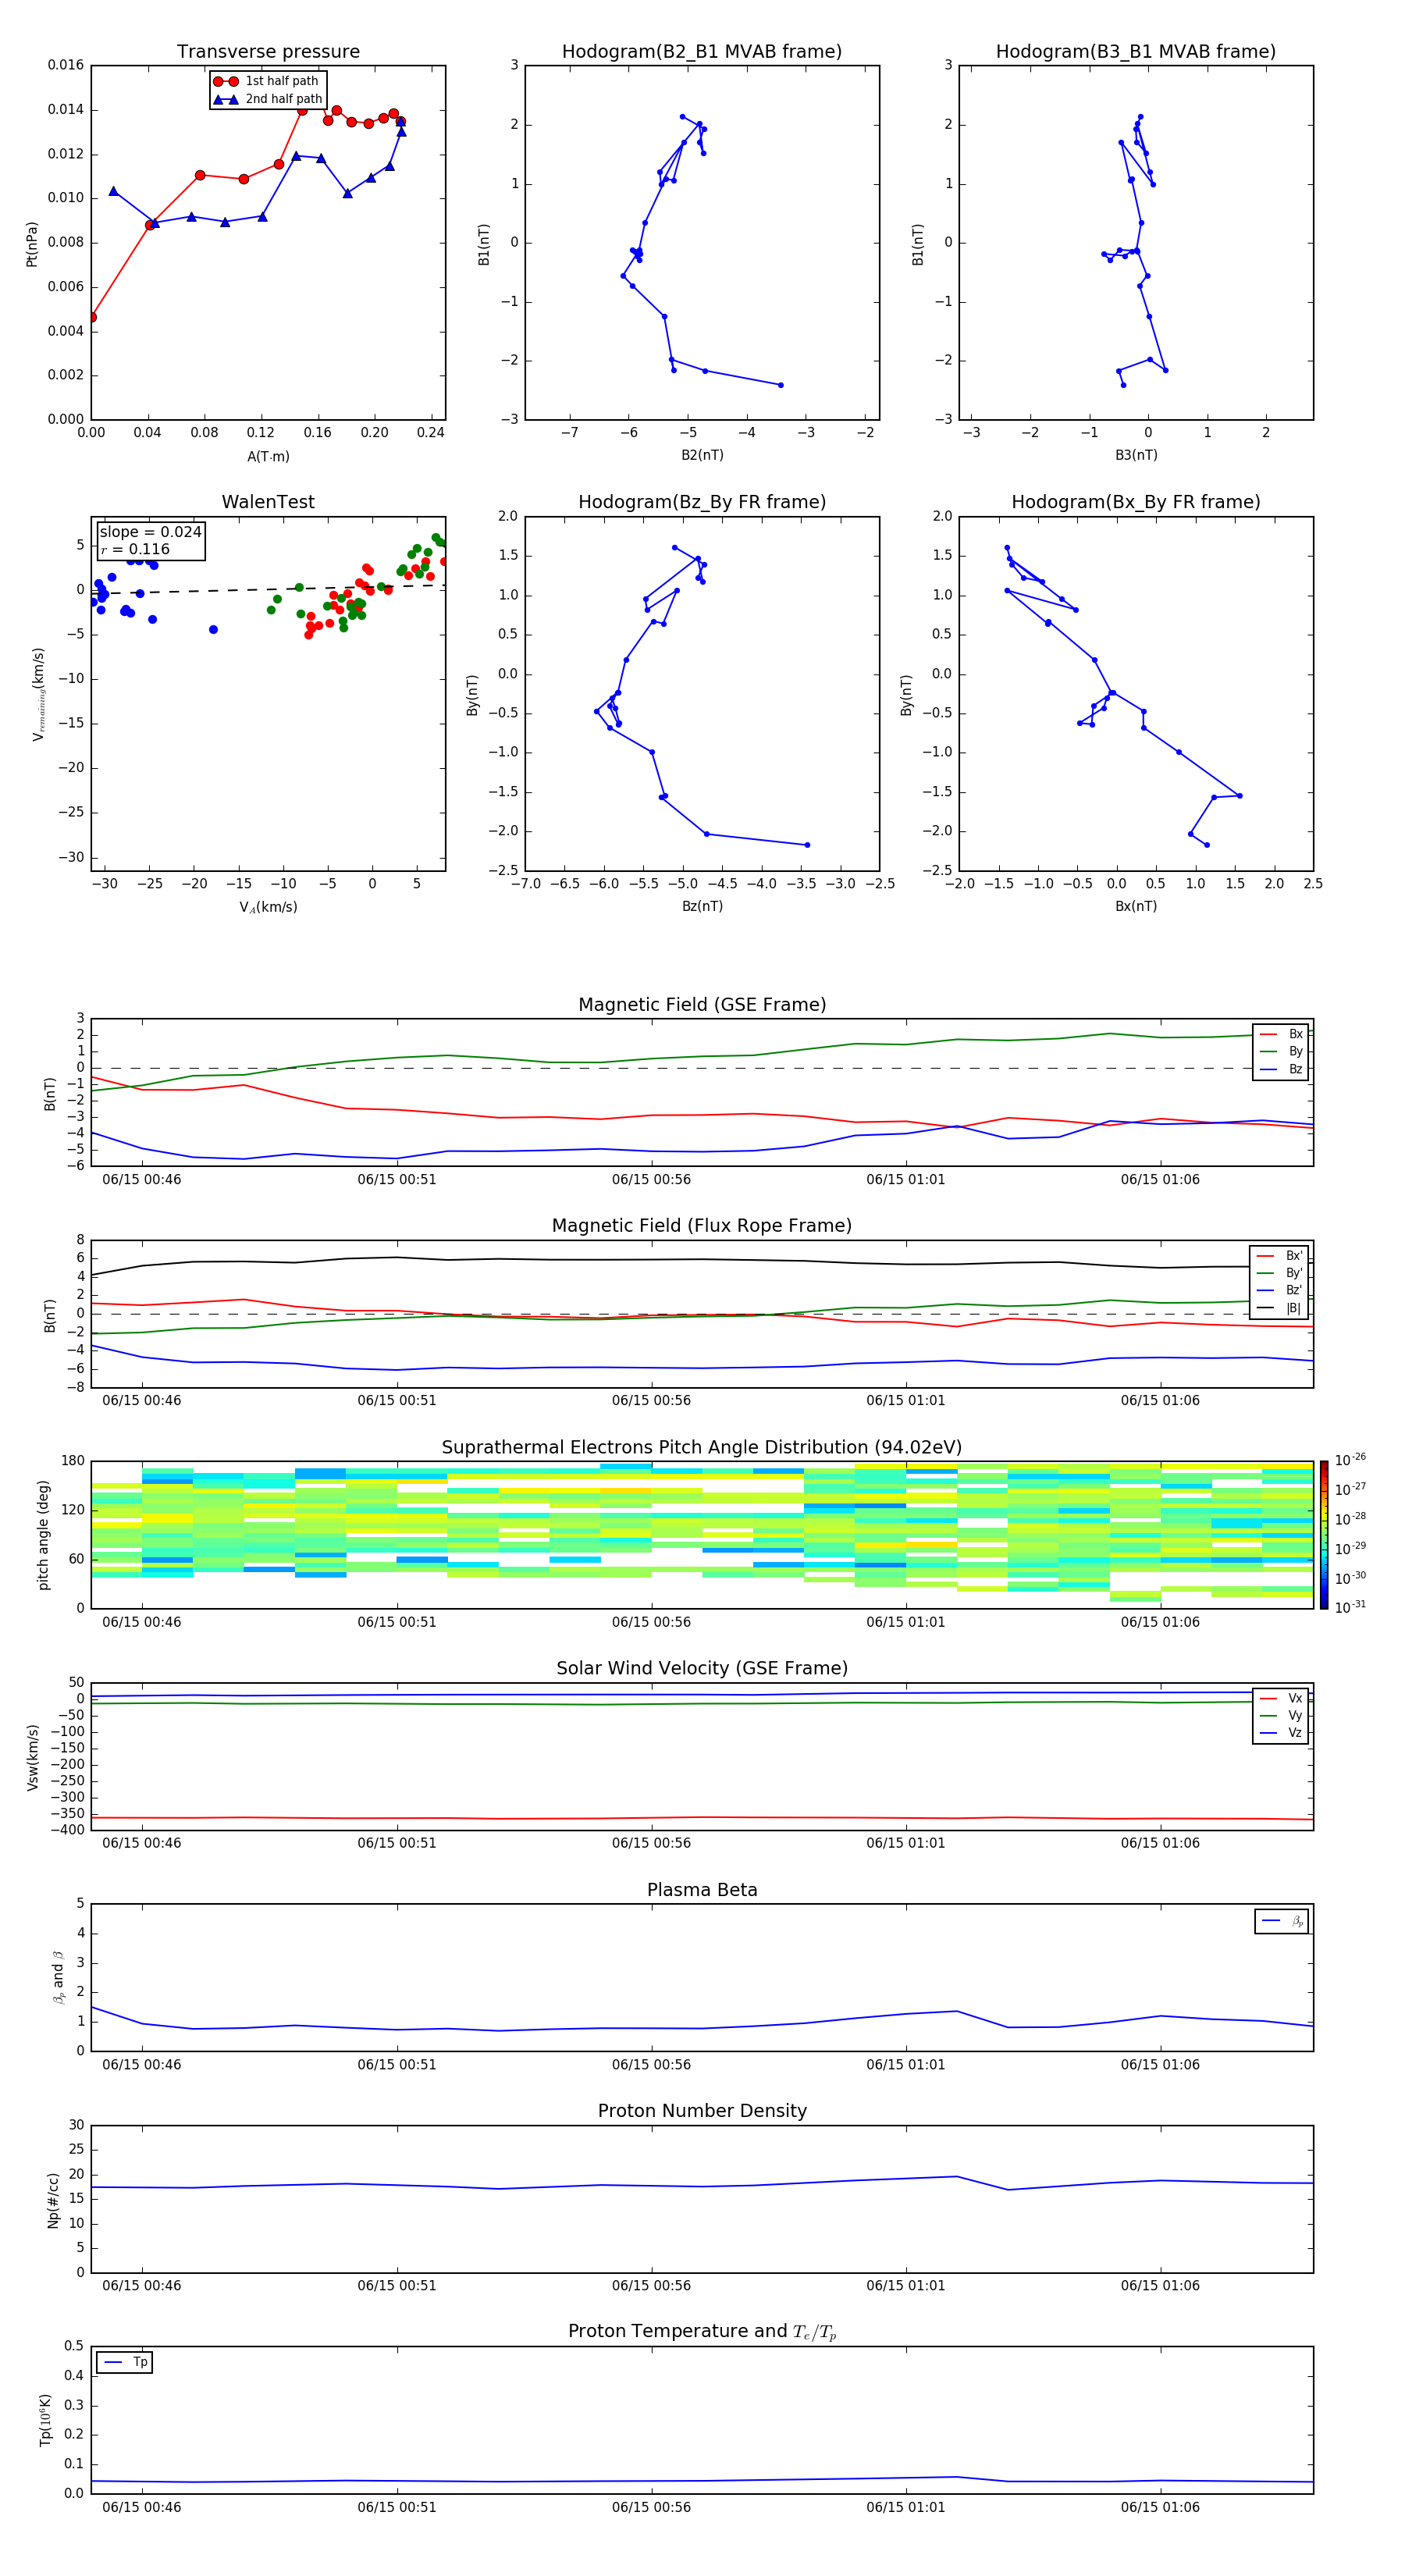Viewport: 1405px width, 2576px height.
Task: Click the 'B2(nT)' x-axis label
Action: 702,455
